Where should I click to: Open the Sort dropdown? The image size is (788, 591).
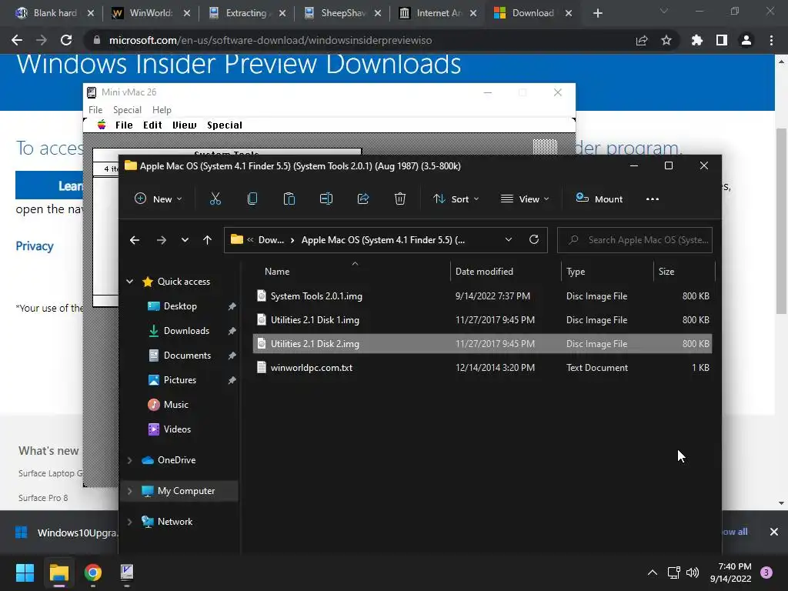456,199
